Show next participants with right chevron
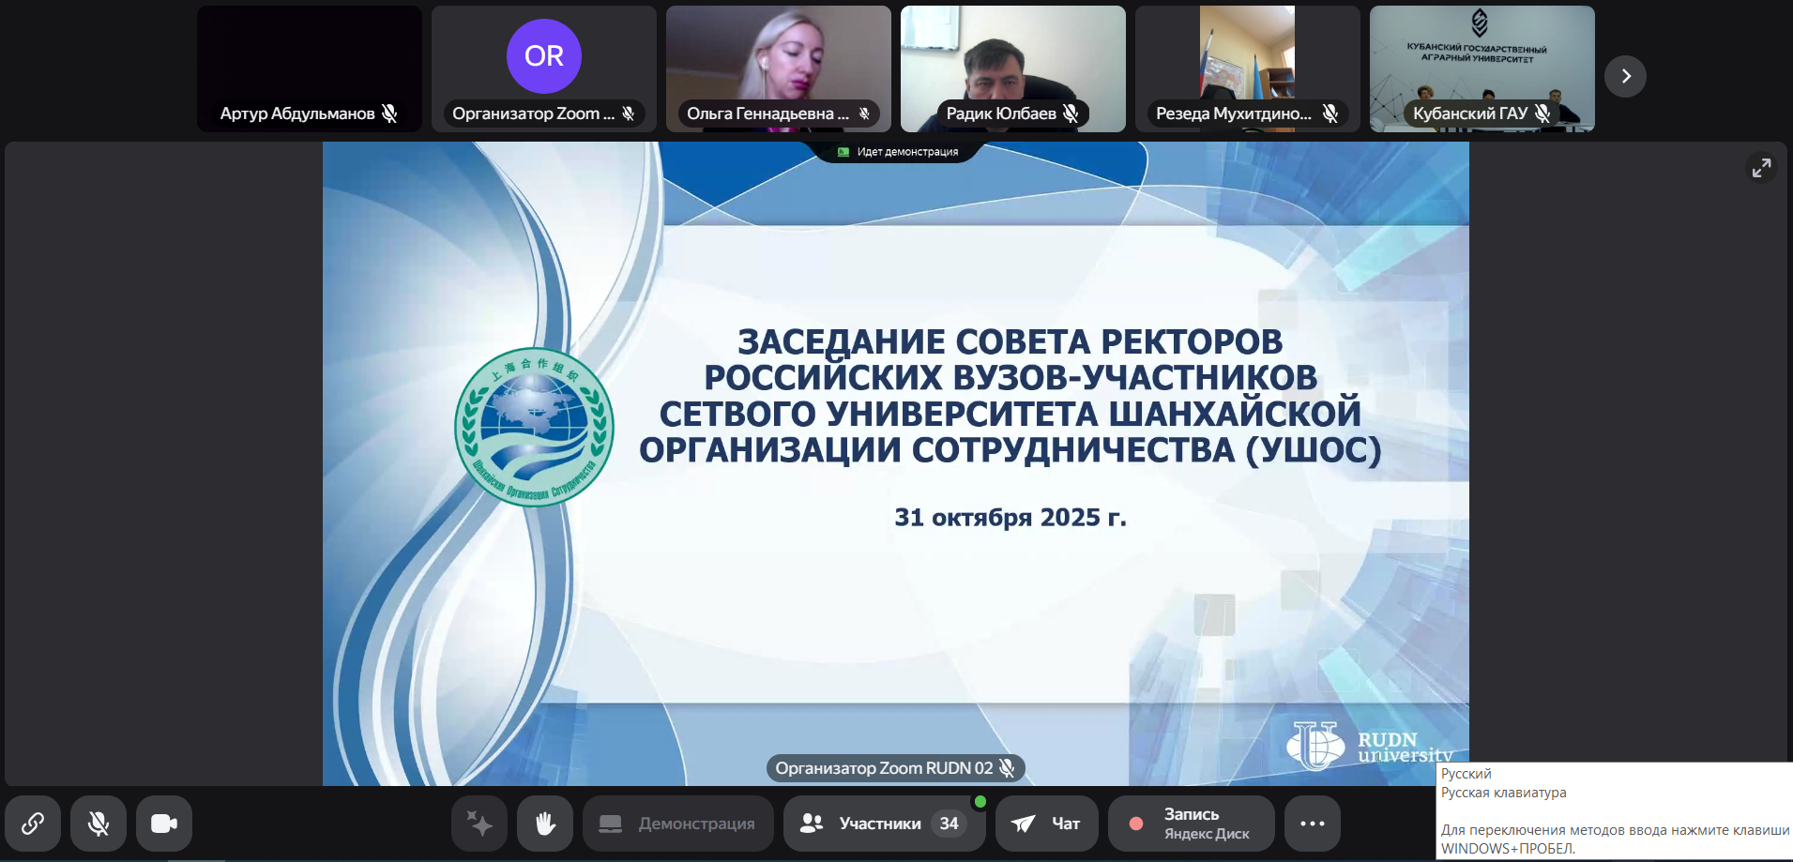1793x862 pixels. [x=1625, y=76]
